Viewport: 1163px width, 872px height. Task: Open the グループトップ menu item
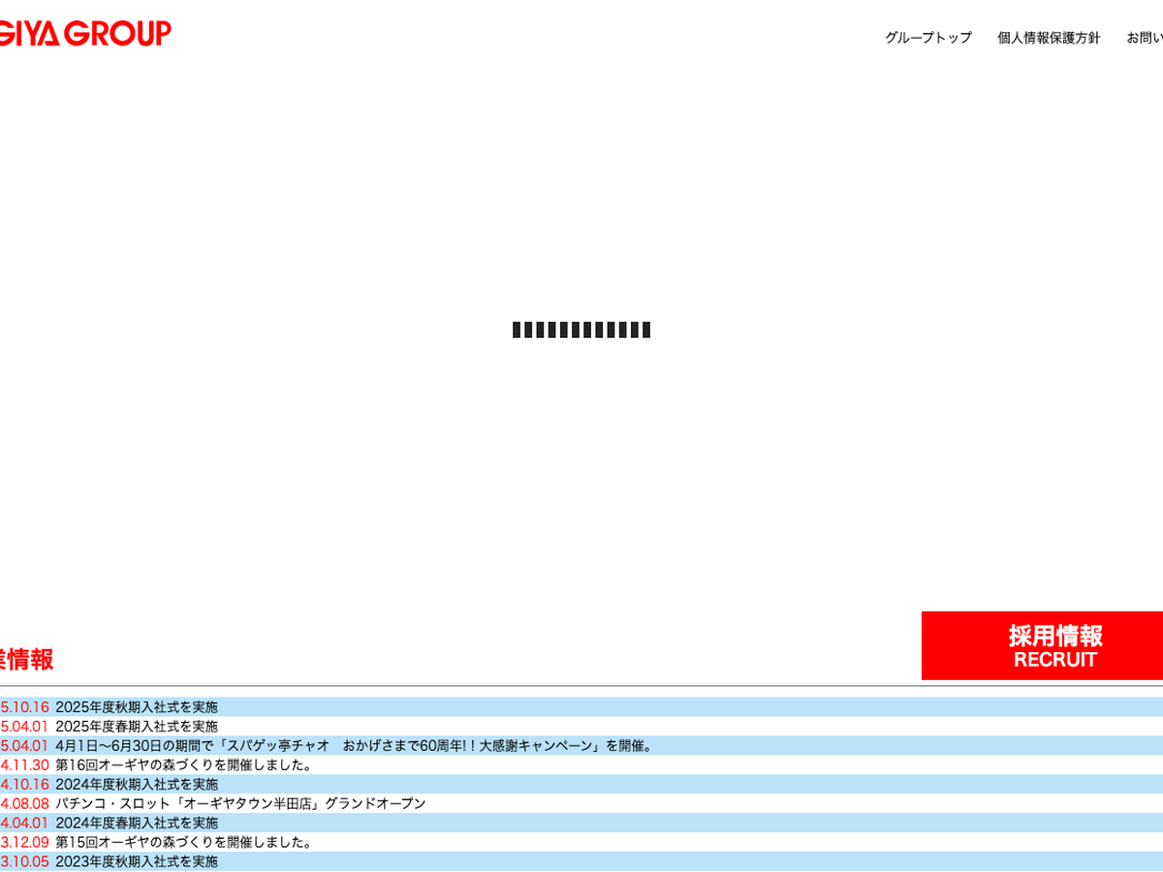pyautogui.click(x=927, y=38)
